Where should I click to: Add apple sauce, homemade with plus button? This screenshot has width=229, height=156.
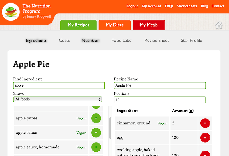click(x=96, y=147)
